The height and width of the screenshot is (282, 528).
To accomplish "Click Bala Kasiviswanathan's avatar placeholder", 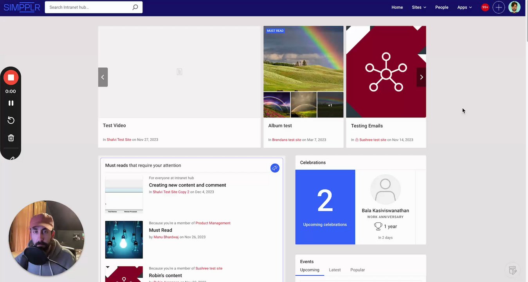I will (x=385, y=189).
